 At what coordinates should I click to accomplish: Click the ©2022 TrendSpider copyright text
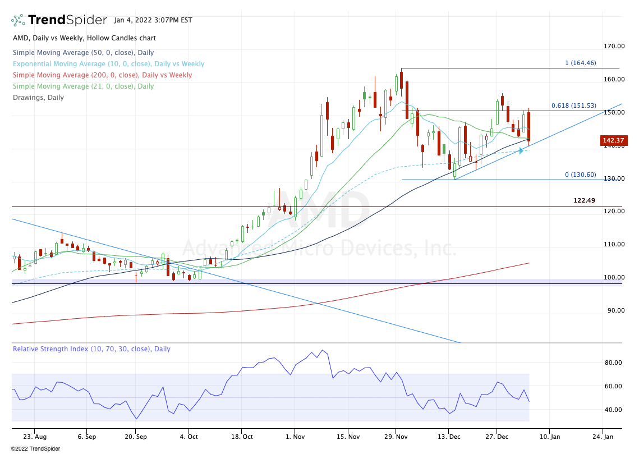pos(35,449)
